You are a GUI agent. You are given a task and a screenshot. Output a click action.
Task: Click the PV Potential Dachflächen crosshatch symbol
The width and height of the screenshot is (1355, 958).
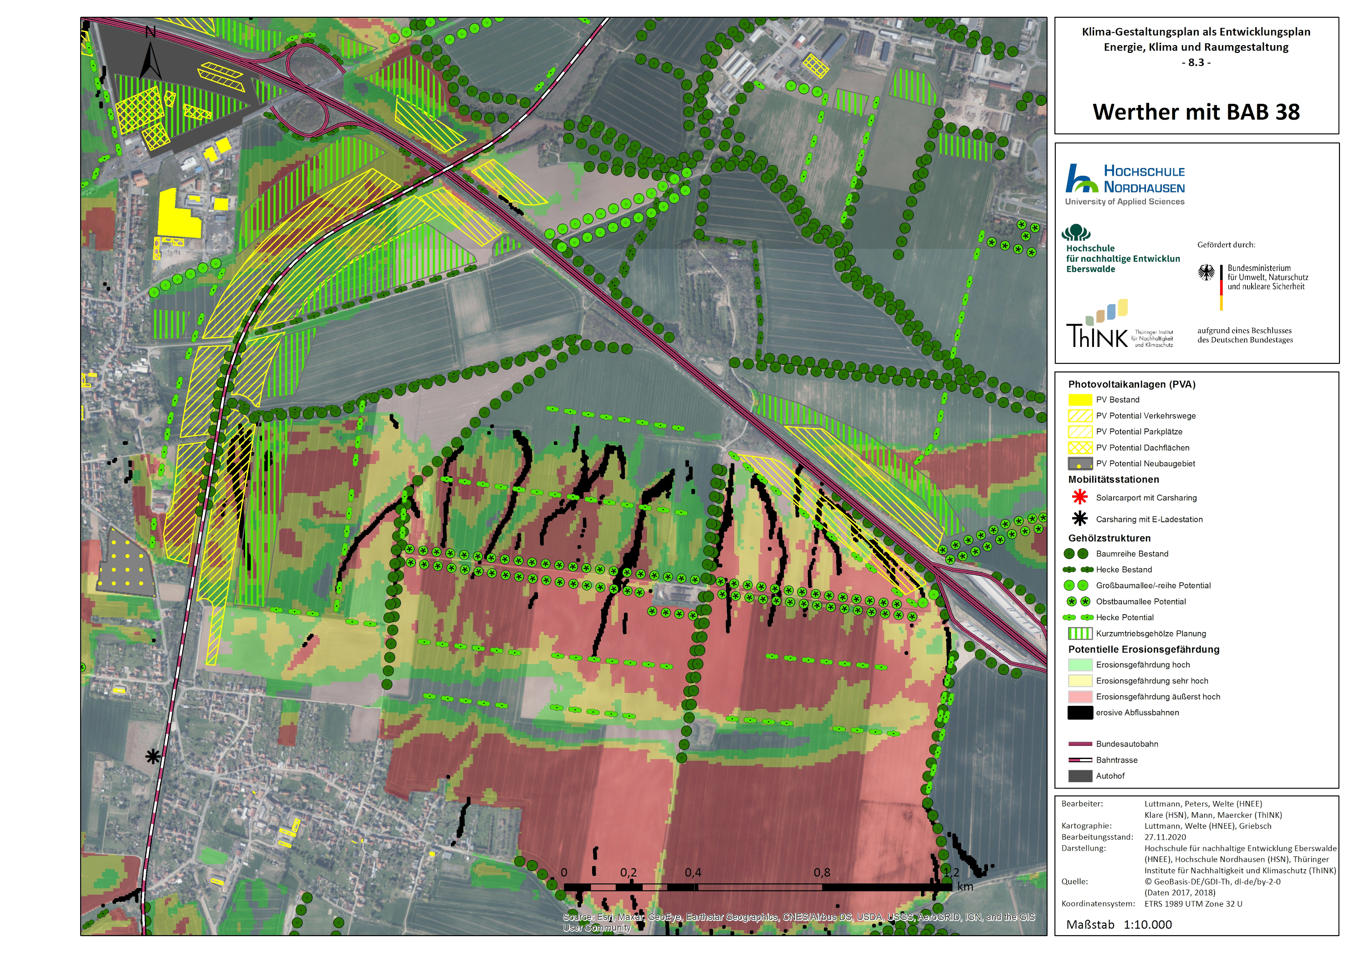pos(1080,448)
